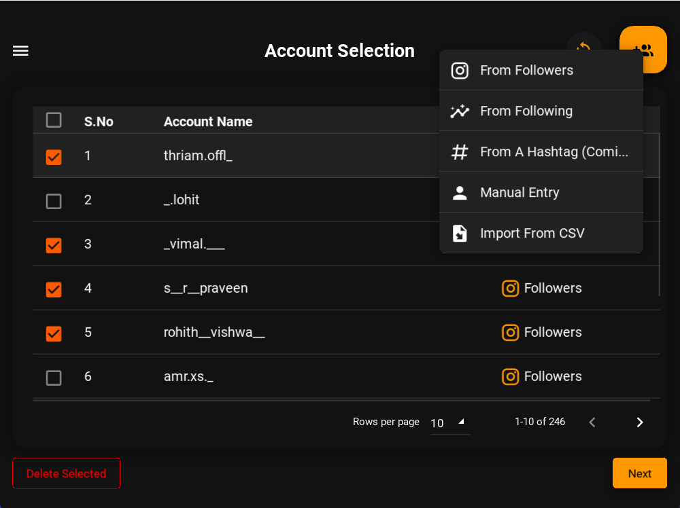Click the Instagram Followers icon for s__r__praveen

[x=511, y=288]
